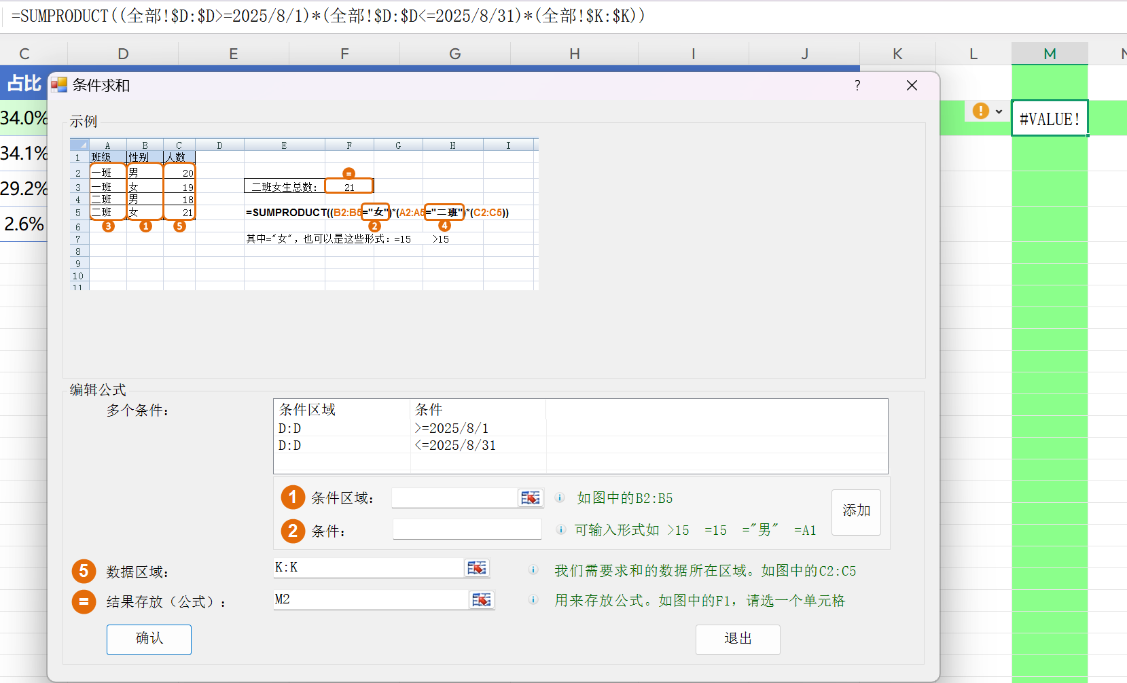Click the example illustration image
Screen dimensions: 1127x683
(x=304, y=214)
